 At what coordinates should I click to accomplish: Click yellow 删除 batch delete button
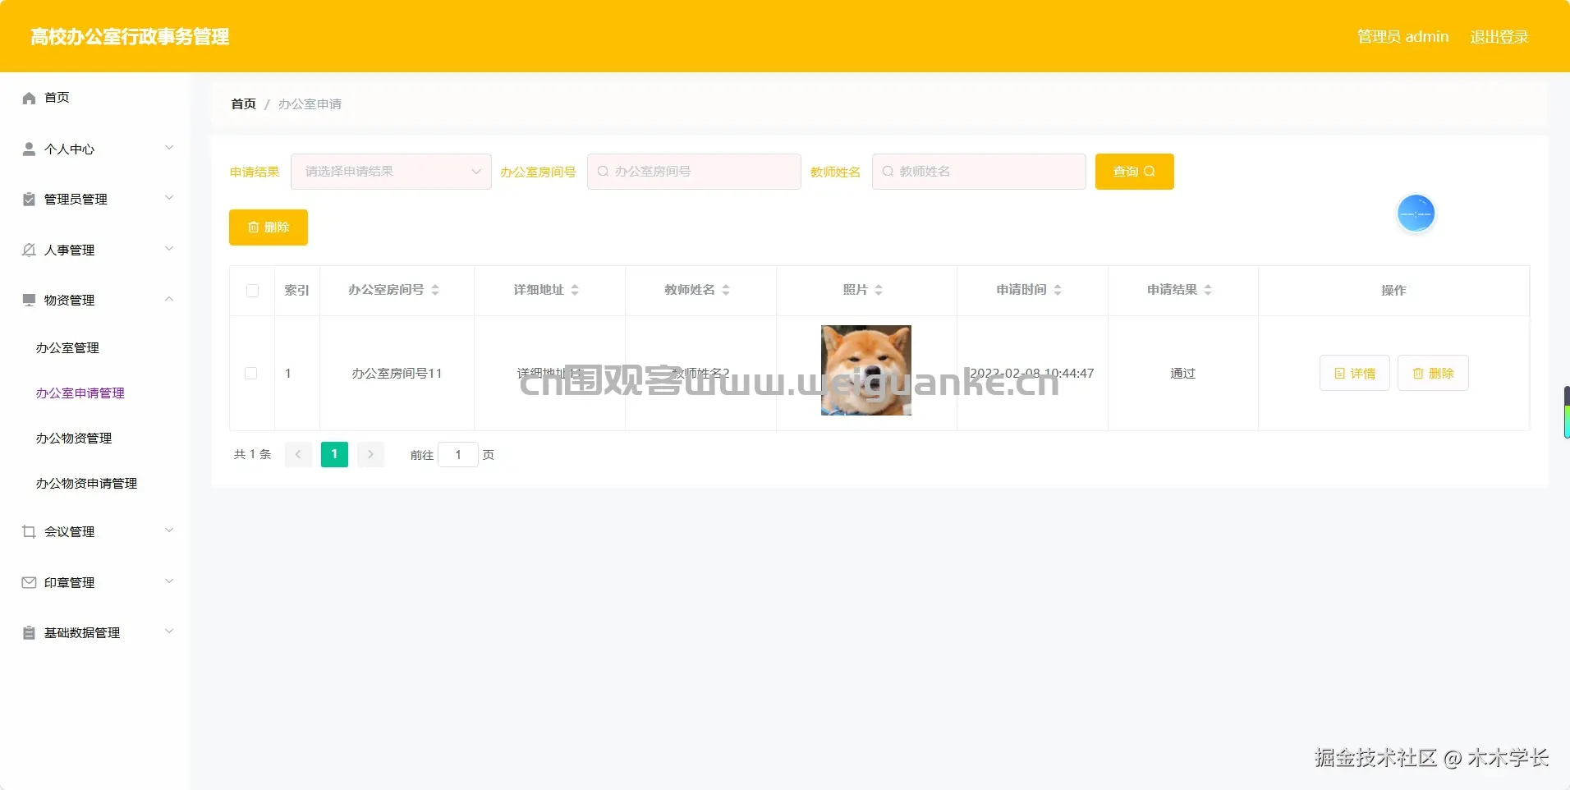269,227
